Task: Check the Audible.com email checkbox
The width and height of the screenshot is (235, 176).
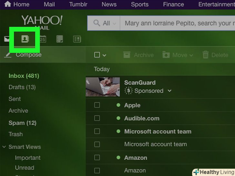Action: click(97, 118)
